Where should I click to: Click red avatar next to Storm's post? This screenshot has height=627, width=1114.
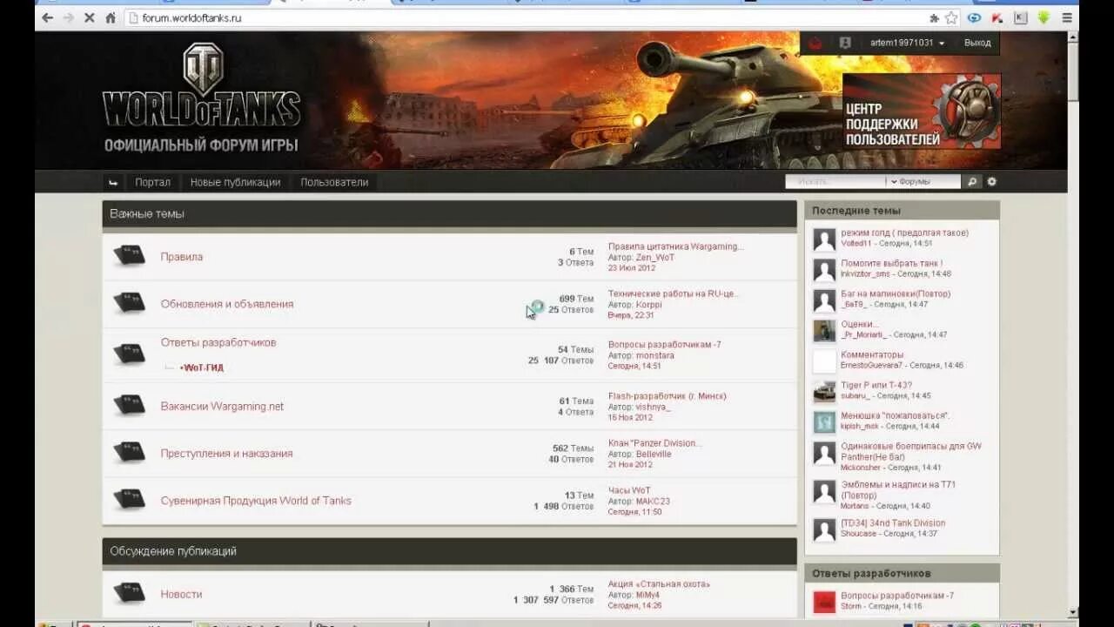(824, 602)
